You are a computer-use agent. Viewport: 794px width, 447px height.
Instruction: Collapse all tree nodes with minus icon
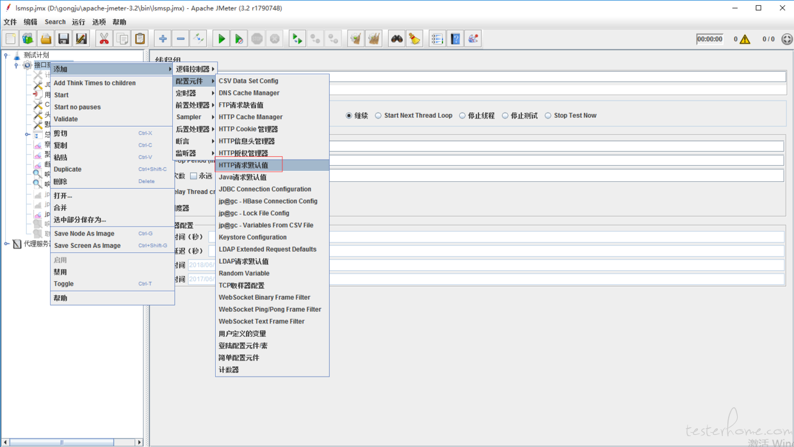[x=181, y=39]
